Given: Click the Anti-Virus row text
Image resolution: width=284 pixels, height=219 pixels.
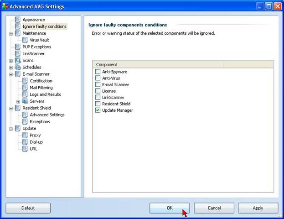Looking at the screenshot, I should click(111, 78).
